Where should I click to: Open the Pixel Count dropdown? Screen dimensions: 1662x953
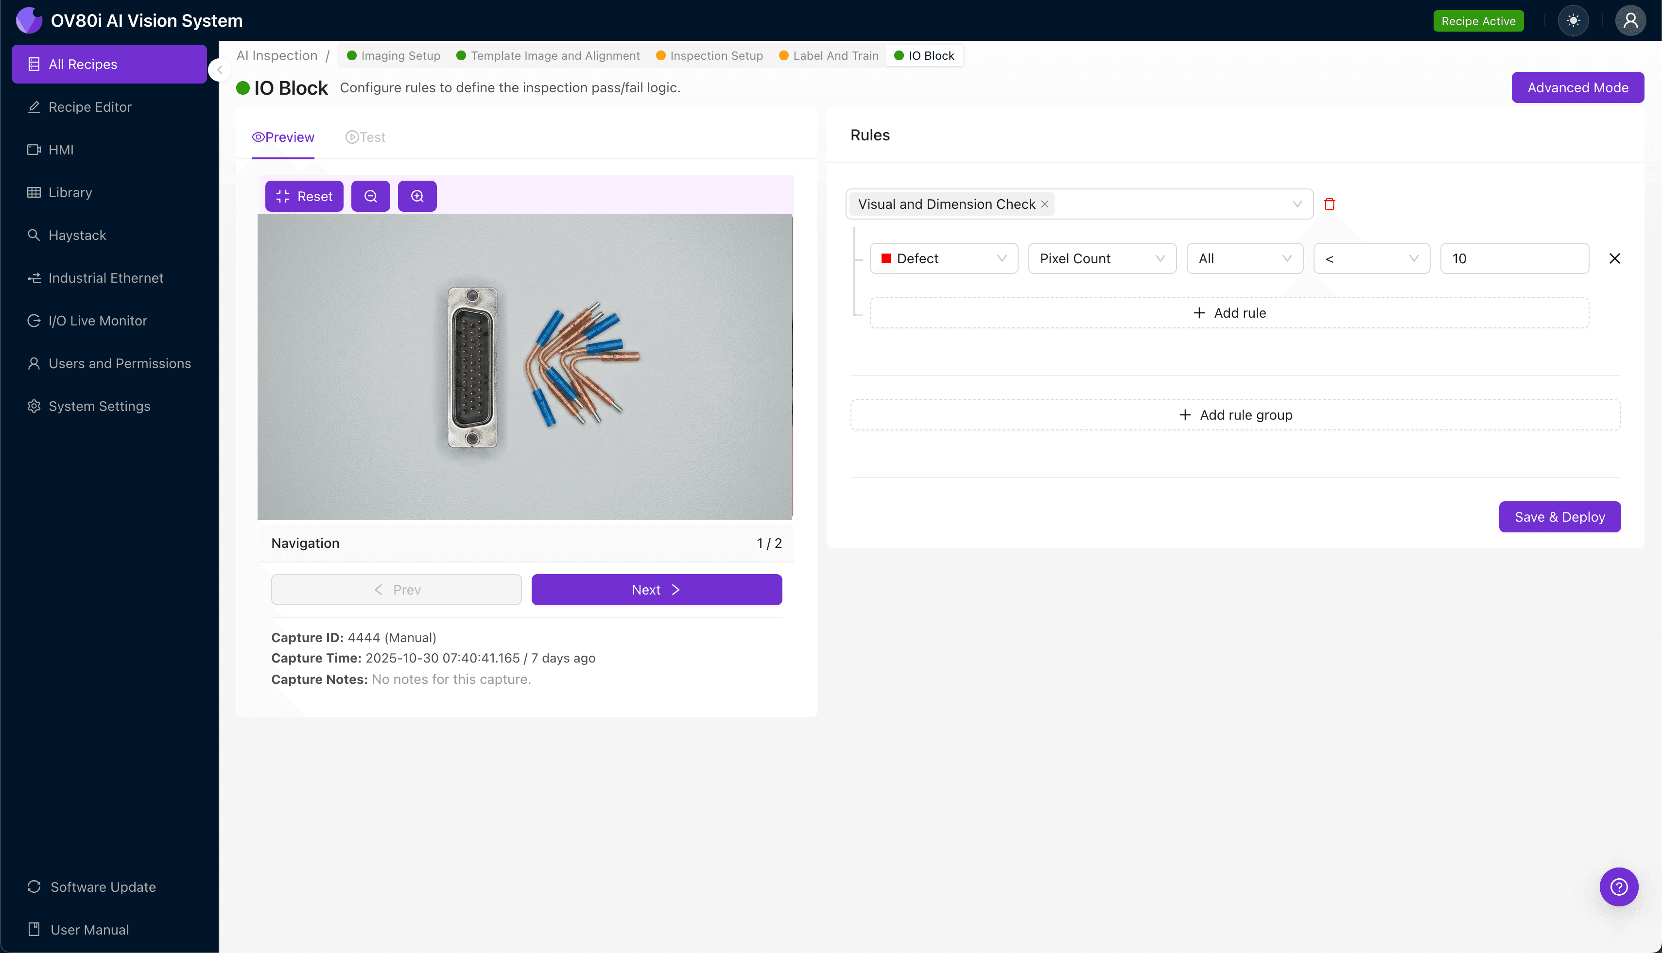[1102, 258]
